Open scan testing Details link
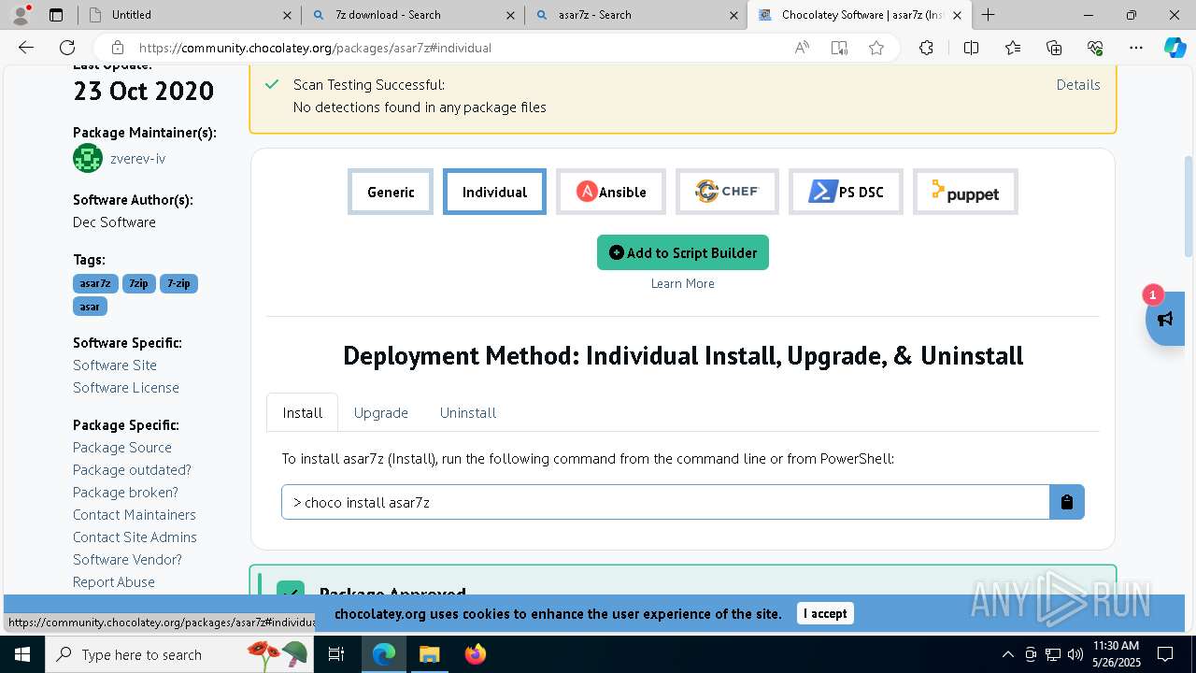1196x673 pixels. pyautogui.click(x=1078, y=84)
